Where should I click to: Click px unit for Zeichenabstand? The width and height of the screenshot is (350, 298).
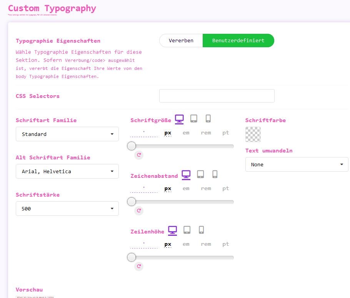[x=168, y=189]
